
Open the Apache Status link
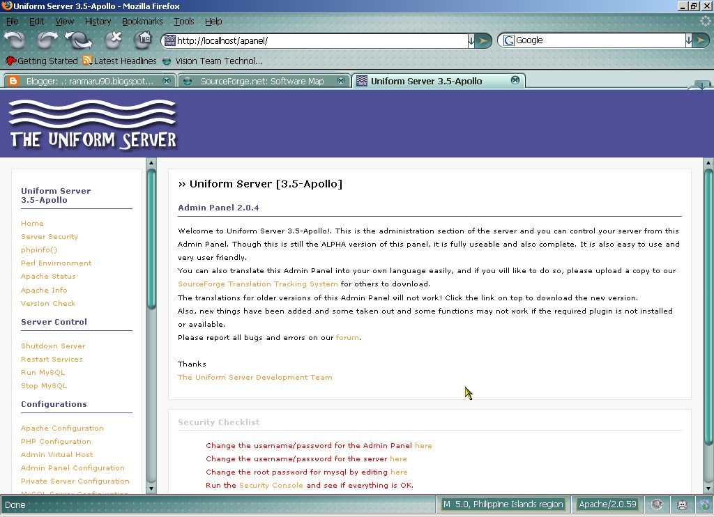(48, 276)
